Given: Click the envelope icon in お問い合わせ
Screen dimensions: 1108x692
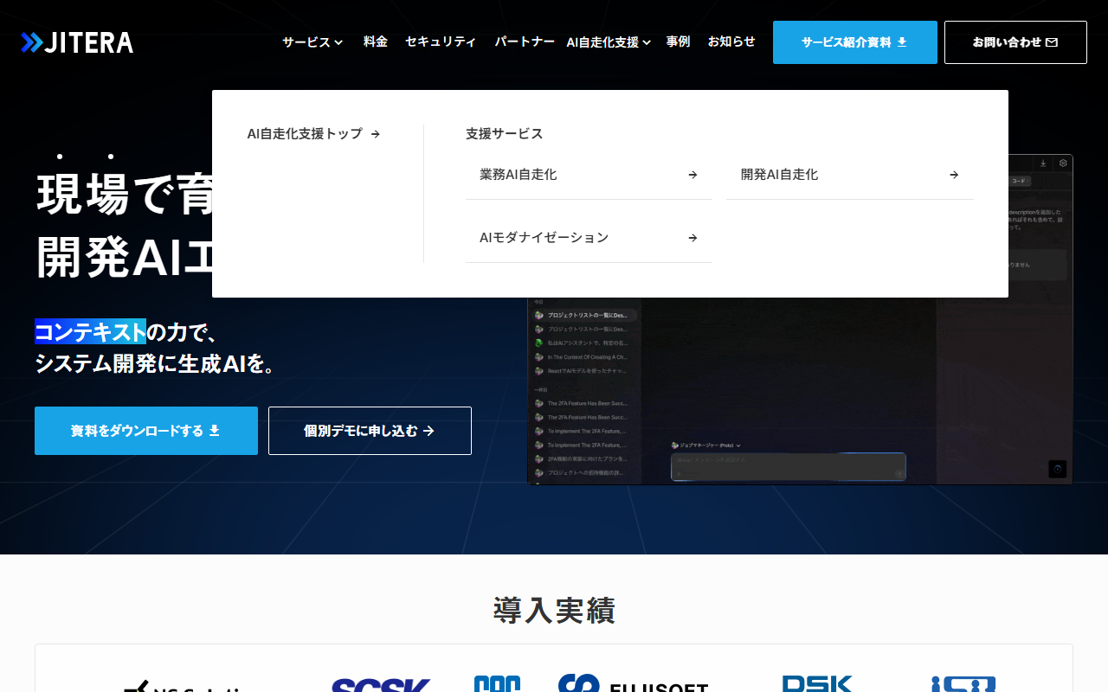Looking at the screenshot, I should (x=1052, y=42).
